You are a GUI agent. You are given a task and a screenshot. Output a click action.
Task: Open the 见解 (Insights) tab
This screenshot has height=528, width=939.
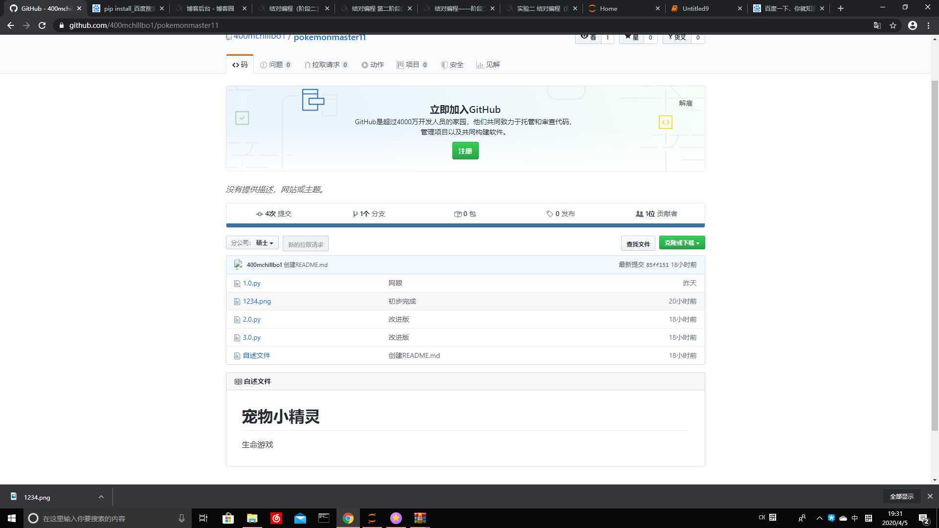488,65
